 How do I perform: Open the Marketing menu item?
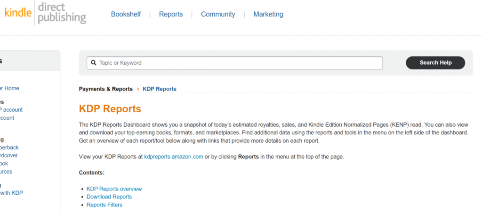point(268,14)
